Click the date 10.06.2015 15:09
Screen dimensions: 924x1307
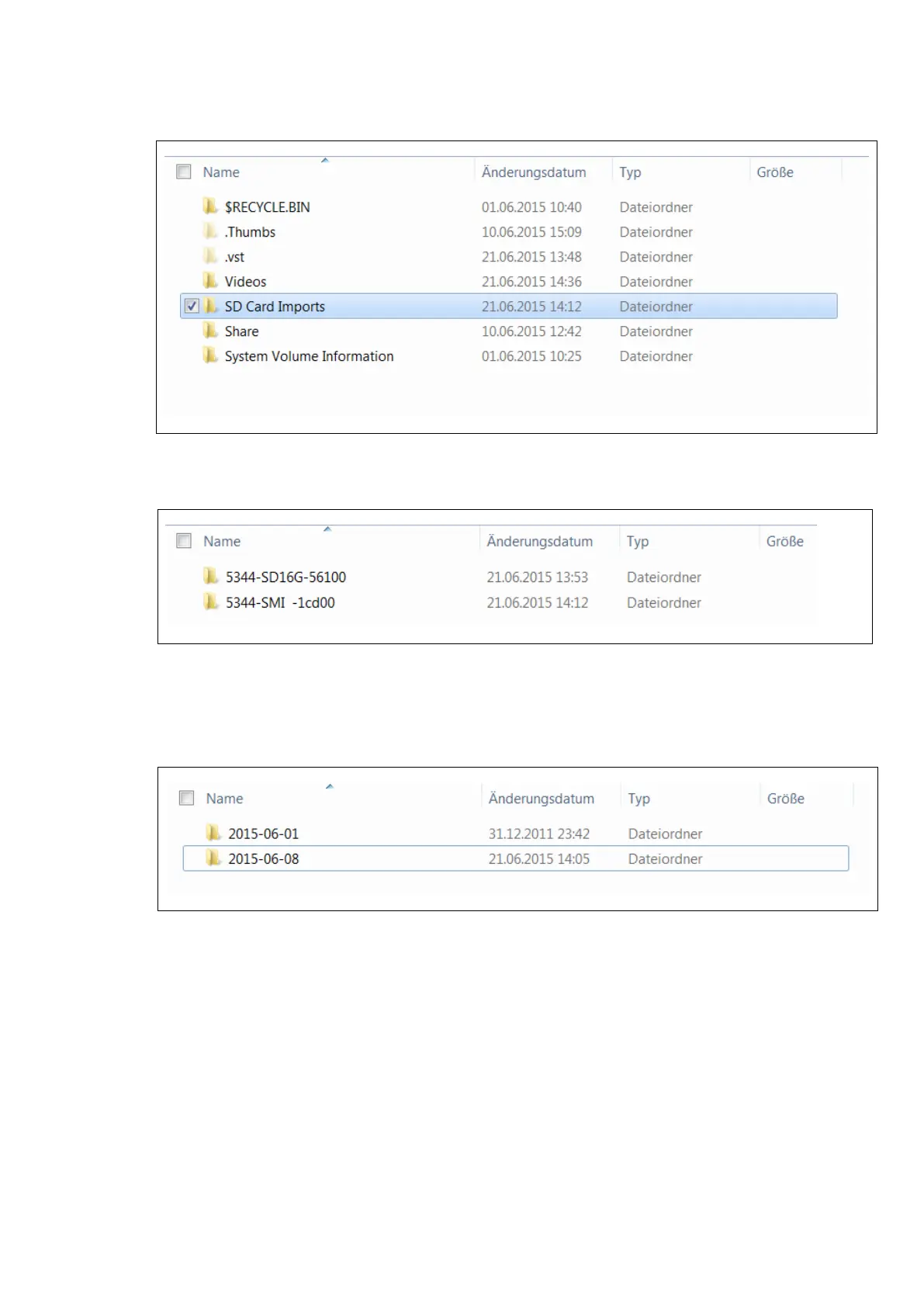tap(531, 232)
